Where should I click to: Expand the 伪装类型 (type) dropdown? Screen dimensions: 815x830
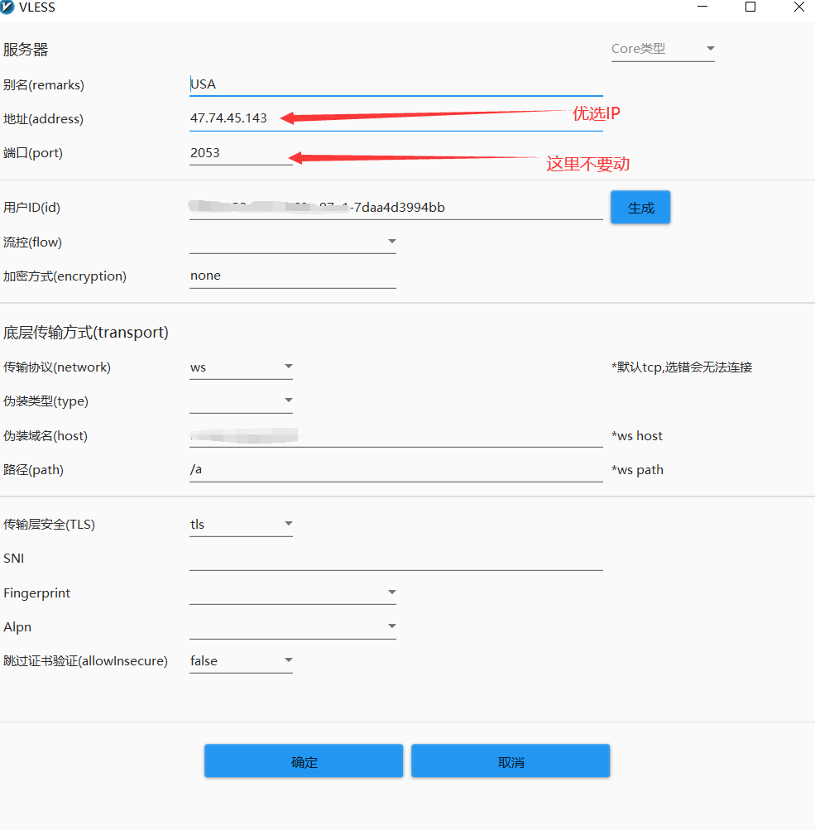(x=241, y=401)
